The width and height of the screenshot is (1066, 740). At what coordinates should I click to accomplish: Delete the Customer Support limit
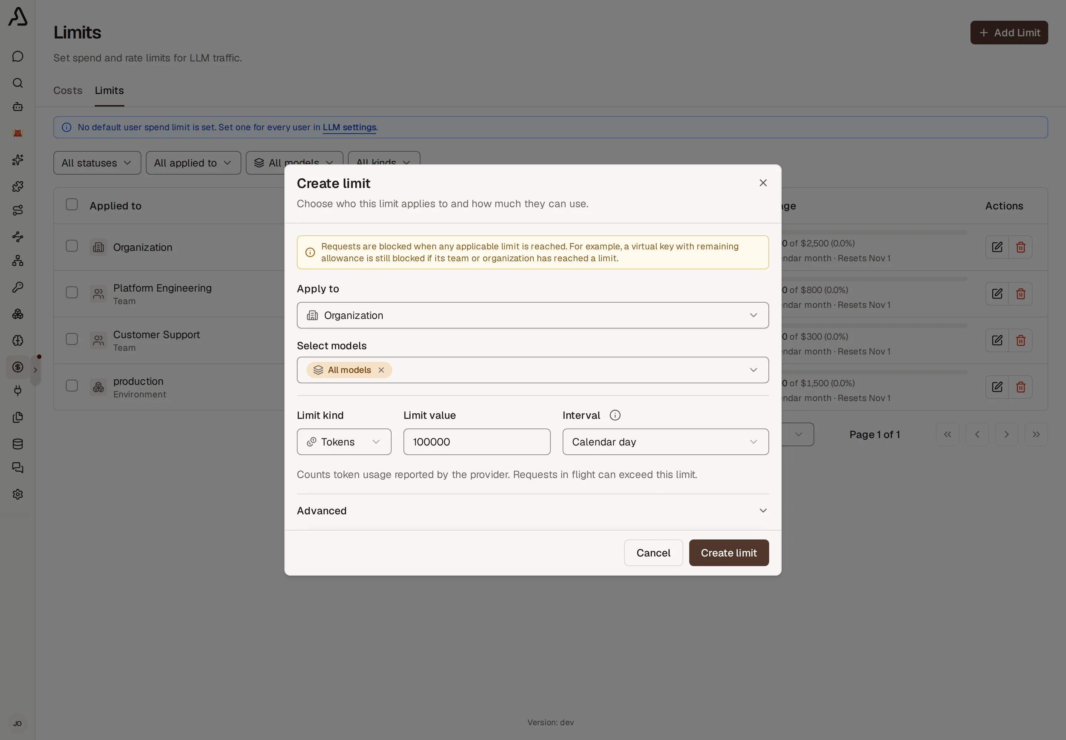tap(1020, 340)
